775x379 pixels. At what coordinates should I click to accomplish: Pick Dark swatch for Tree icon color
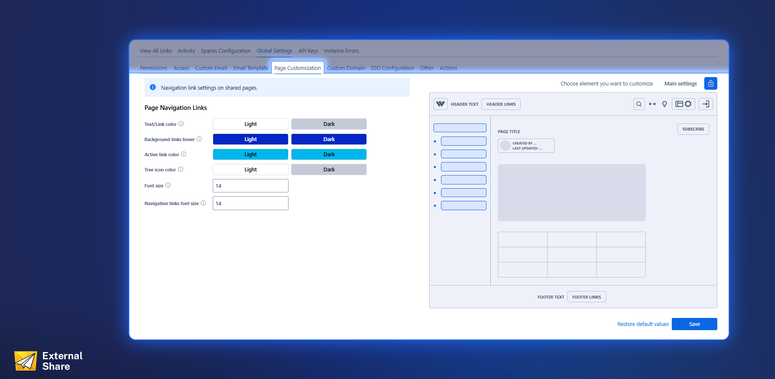coord(329,169)
